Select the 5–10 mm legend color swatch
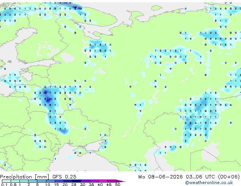This screenshot has width=241, height=186. pyautogui.click(x=41, y=181)
